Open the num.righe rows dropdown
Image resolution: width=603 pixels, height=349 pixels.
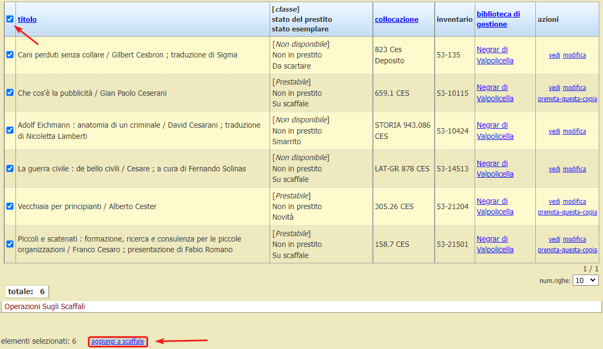click(x=585, y=280)
